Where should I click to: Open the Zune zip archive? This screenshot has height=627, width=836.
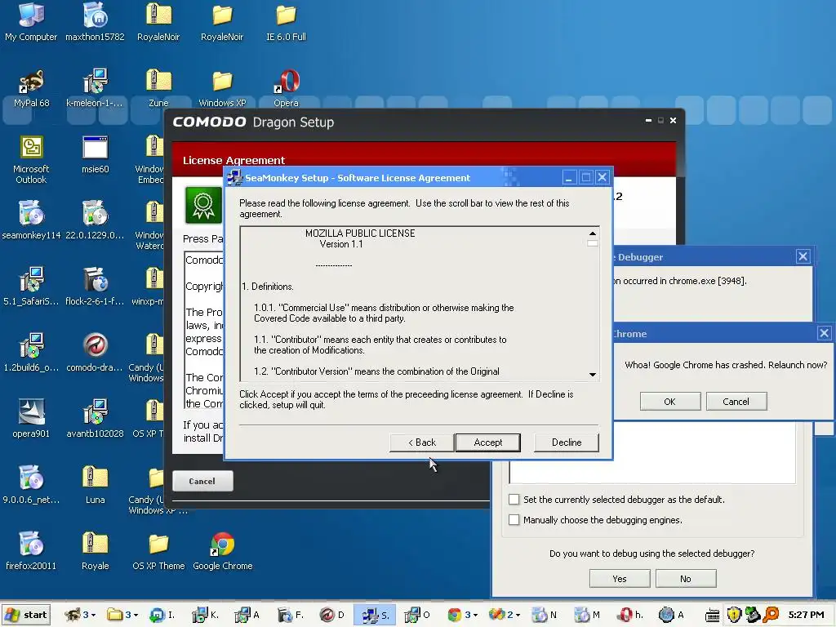click(x=158, y=87)
